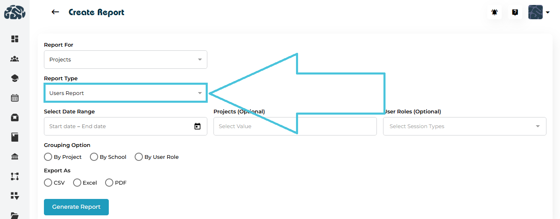Click the bank building sidebar icon
The image size is (560, 219).
coord(15,156)
